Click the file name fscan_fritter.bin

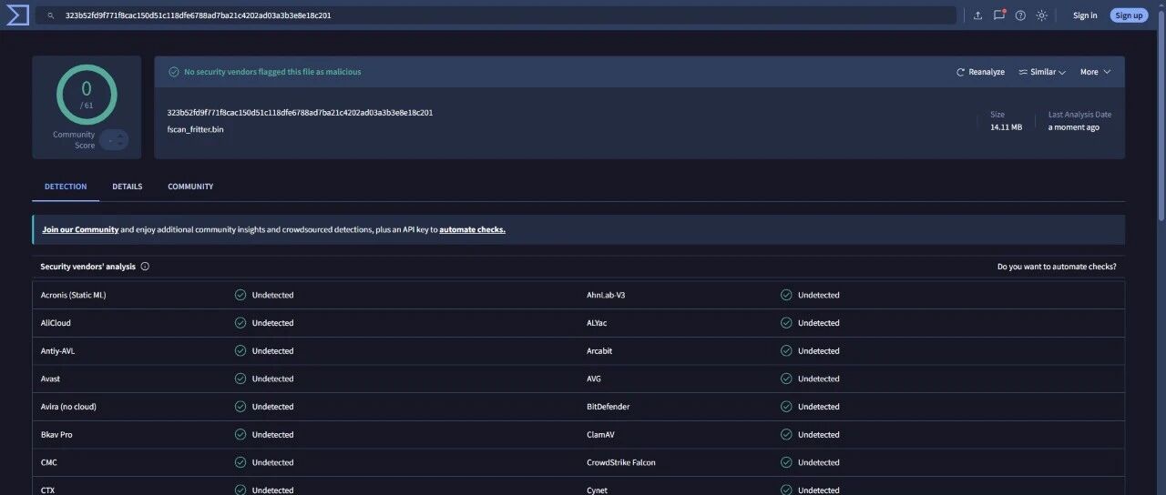click(195, 129)
